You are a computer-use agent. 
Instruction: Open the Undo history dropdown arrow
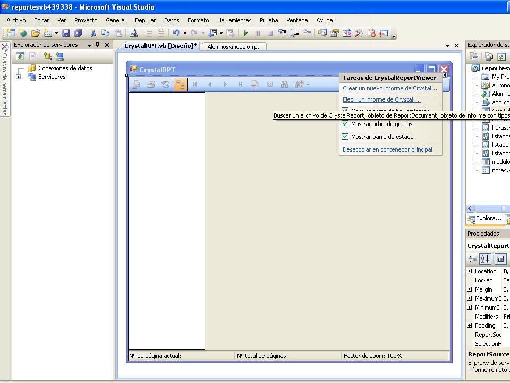pyautogui.click(x=185, y=33)
